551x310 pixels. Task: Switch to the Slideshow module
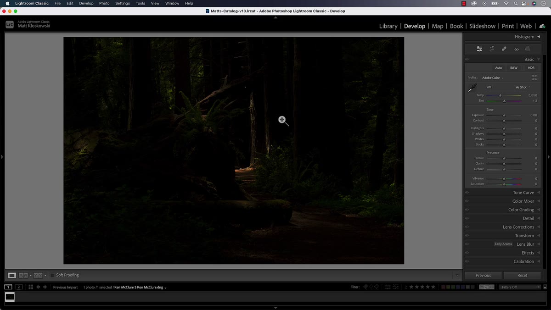[482, 26]
